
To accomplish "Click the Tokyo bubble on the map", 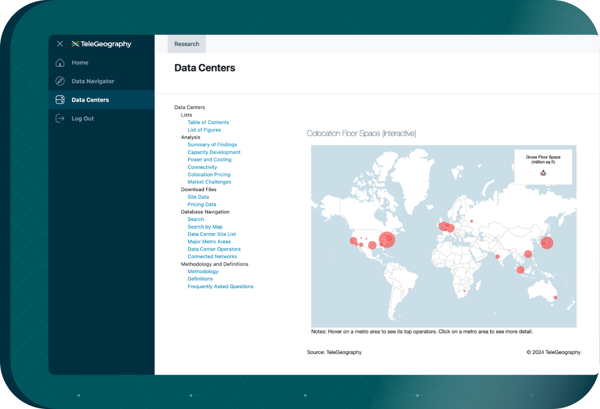I will (547, 242).
